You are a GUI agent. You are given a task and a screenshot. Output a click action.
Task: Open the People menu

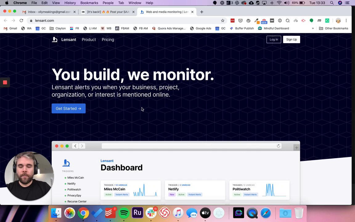tap(108, 3)
